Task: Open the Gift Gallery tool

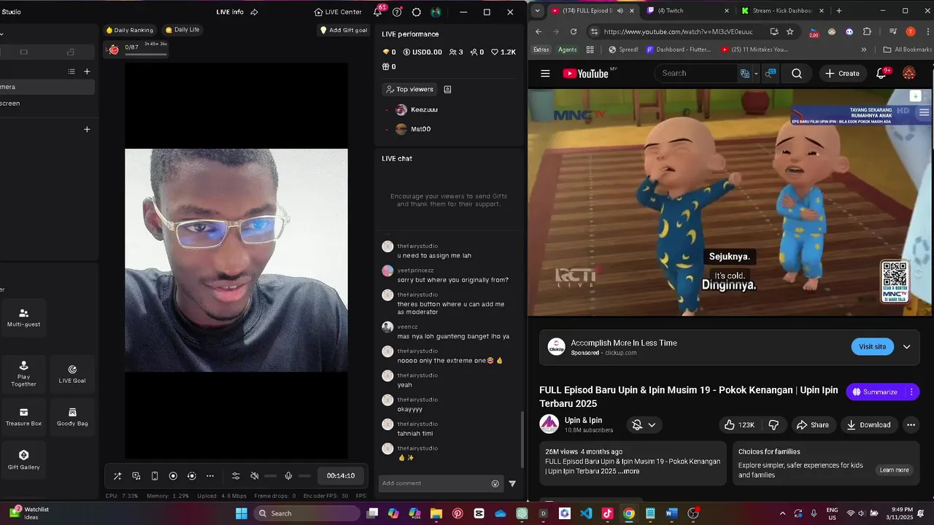Action: click(x=23, y=460)
